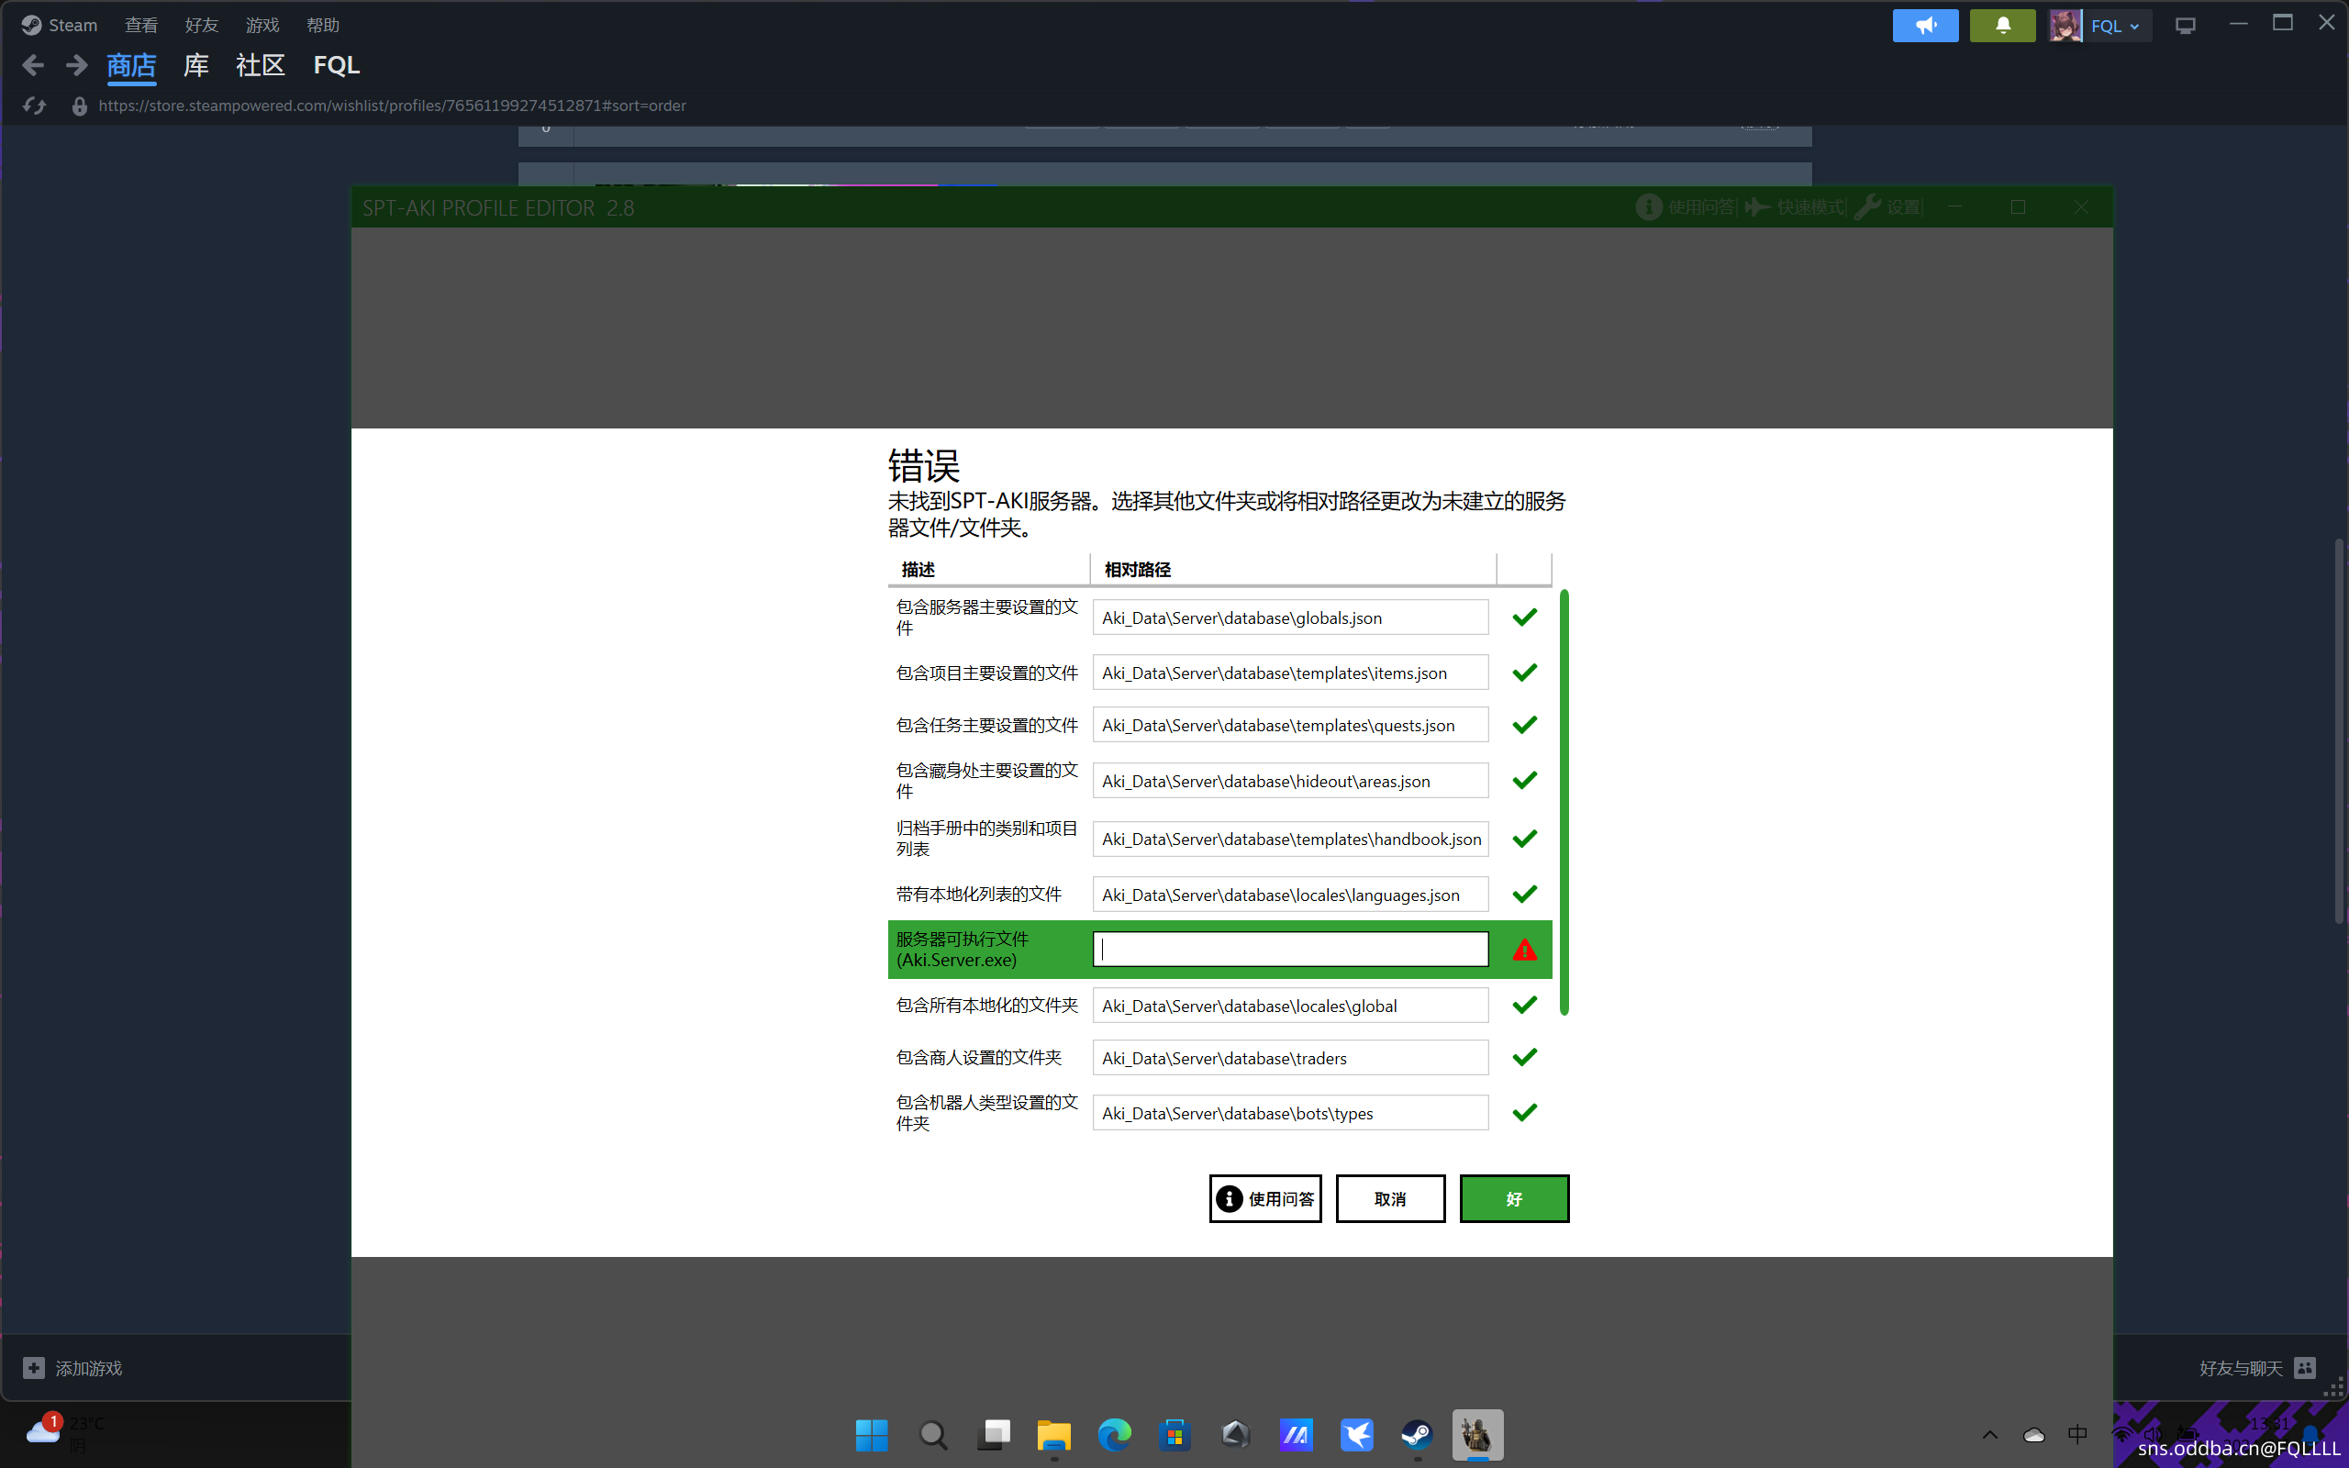Click the empty Aki.Server.exe path field
2349x1468 pixels.
1290,949
